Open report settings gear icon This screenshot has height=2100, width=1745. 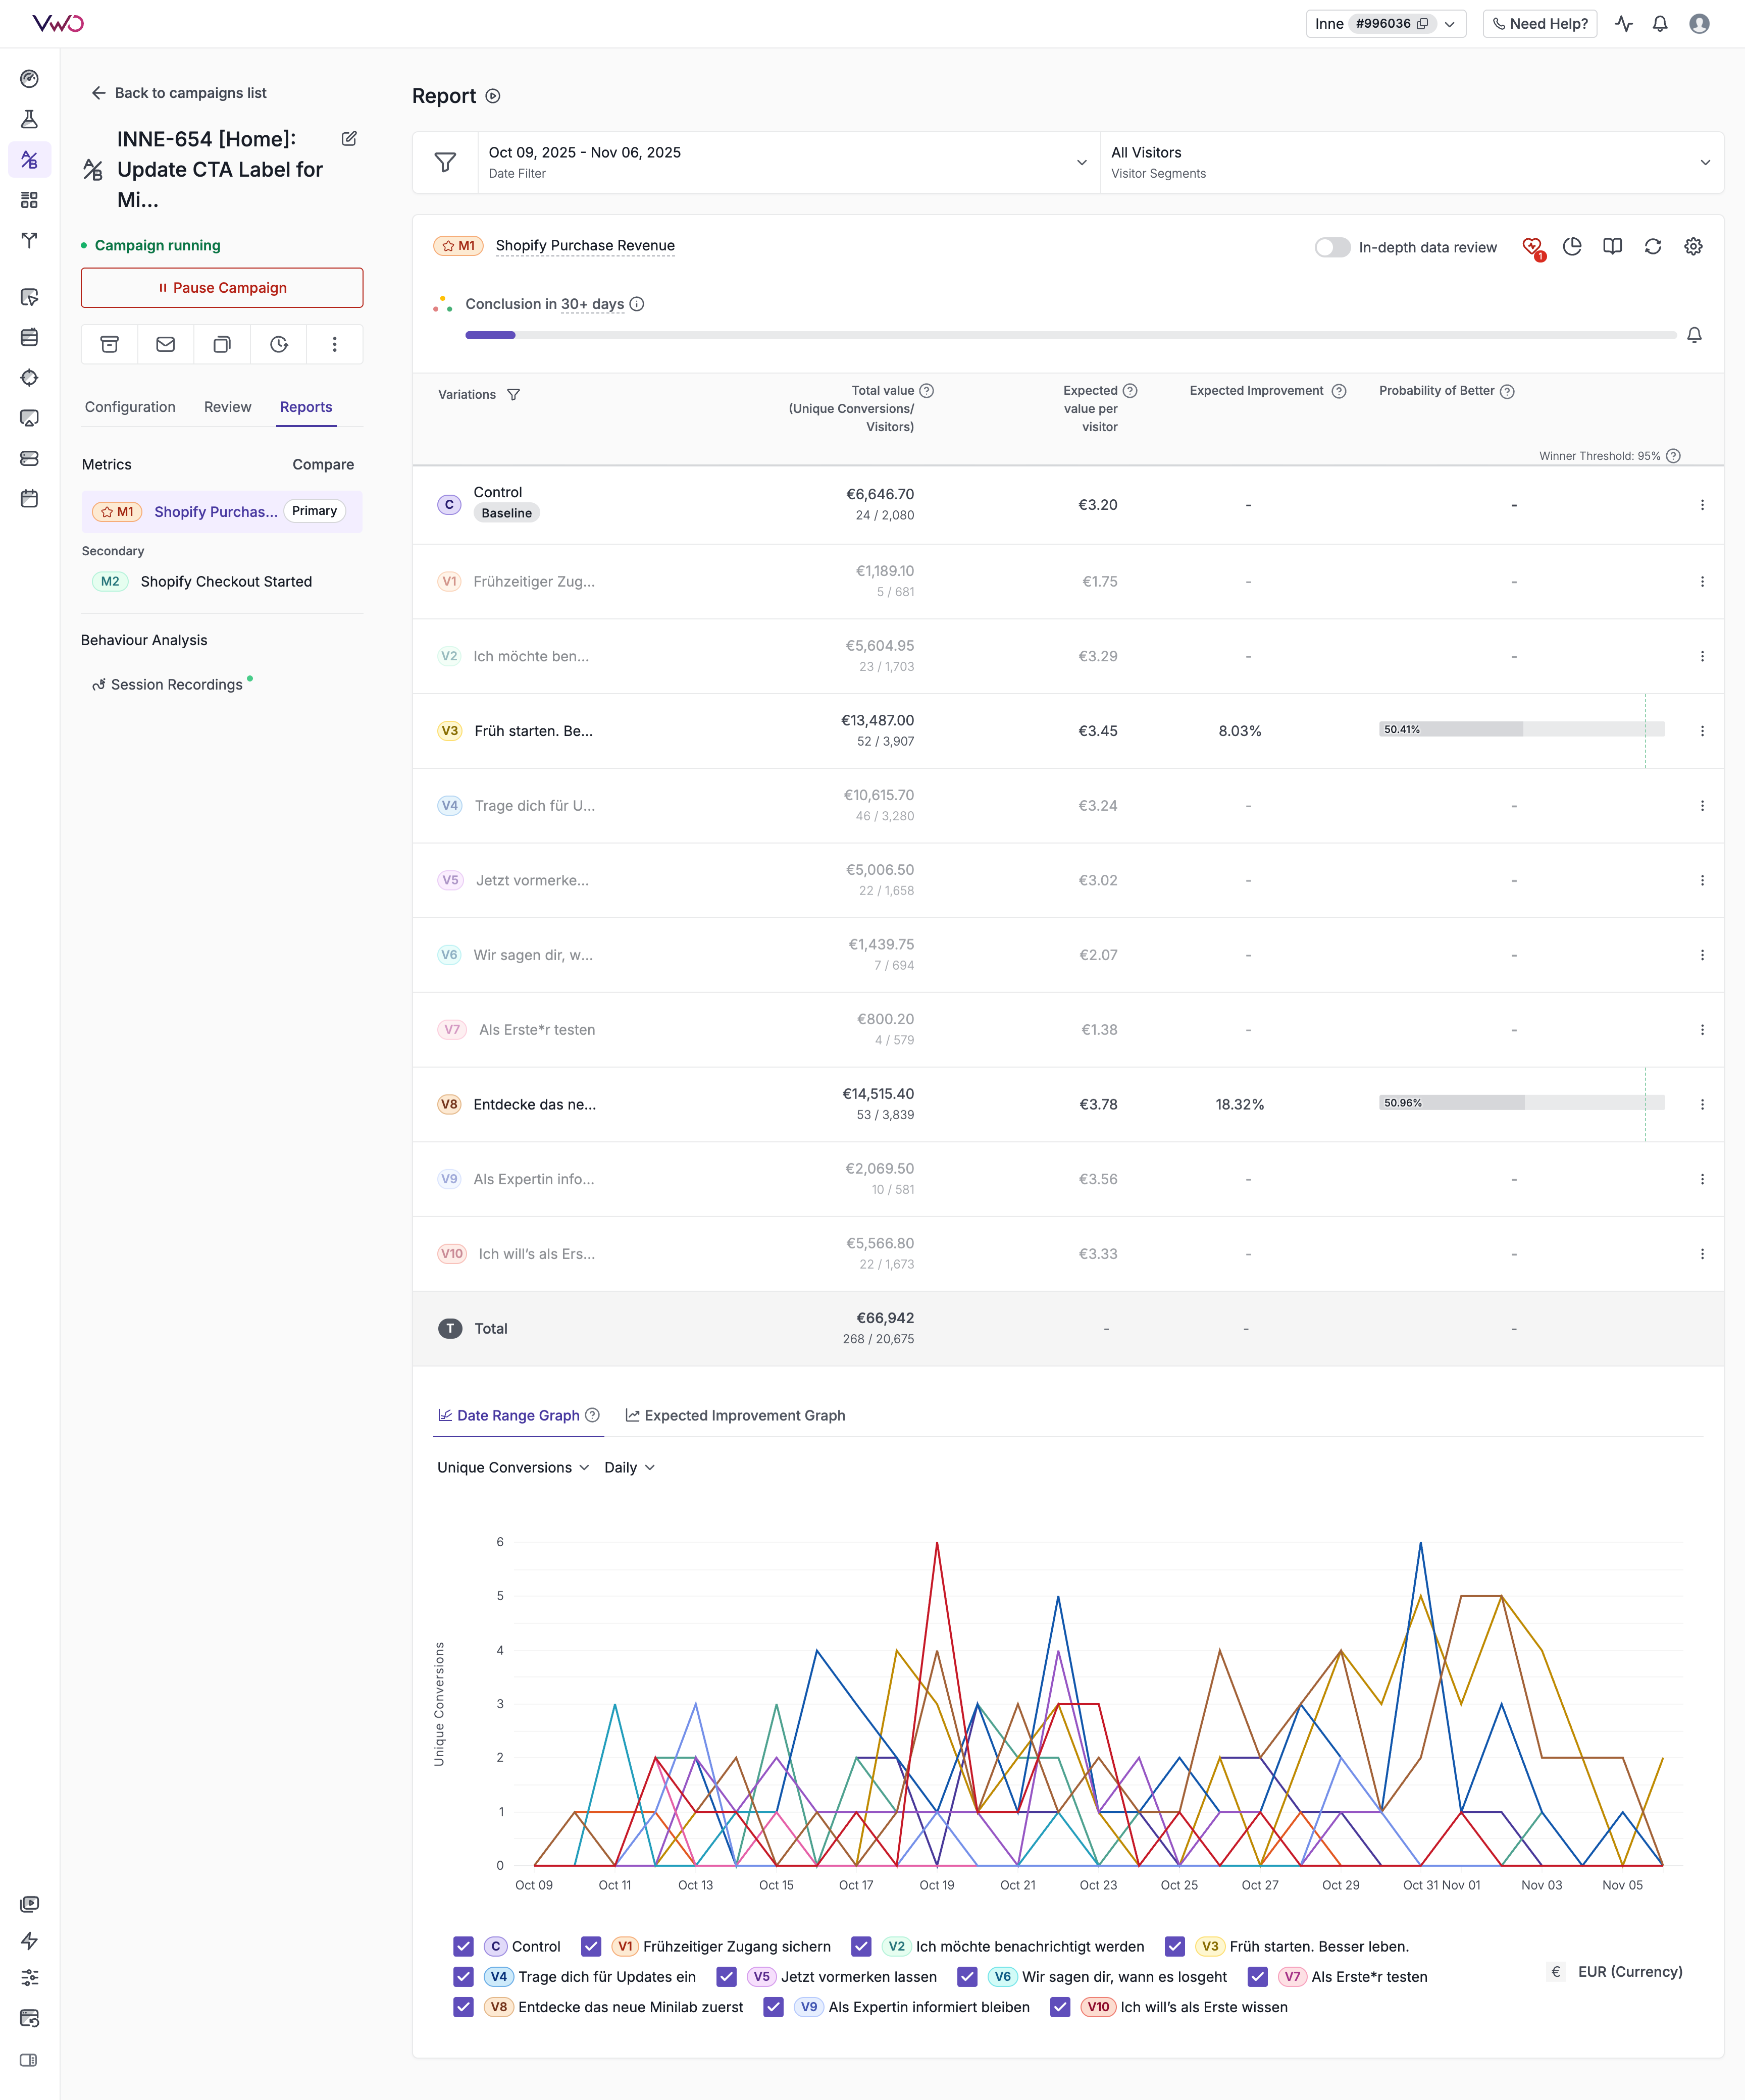[x=1692, y=246]
